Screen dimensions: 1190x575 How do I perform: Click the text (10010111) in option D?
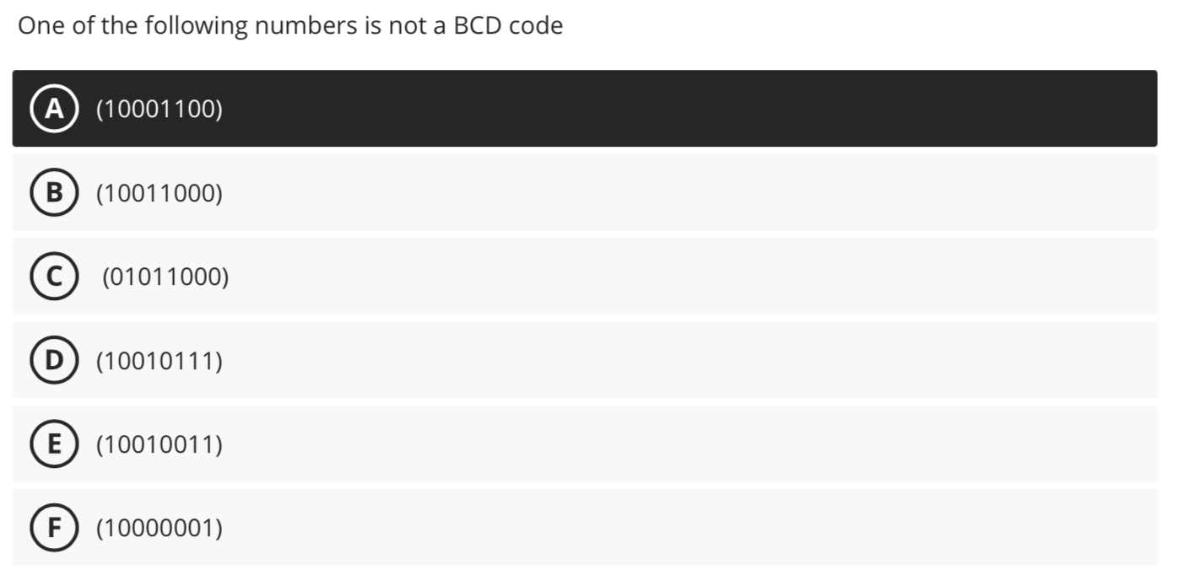(159, 360)
